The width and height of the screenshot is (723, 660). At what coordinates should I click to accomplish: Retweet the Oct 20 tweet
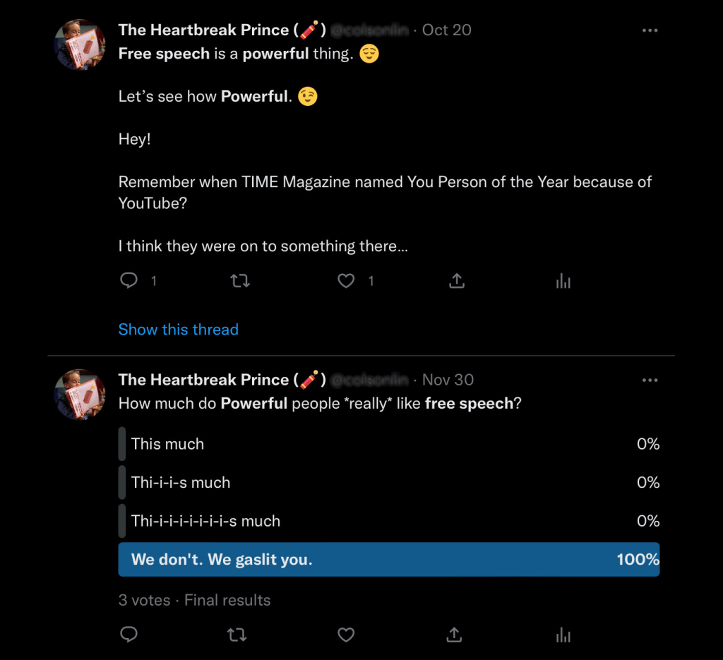240,281
